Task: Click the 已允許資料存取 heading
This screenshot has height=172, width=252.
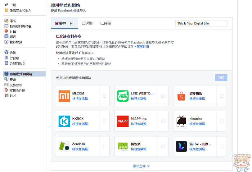Action: 69,36
